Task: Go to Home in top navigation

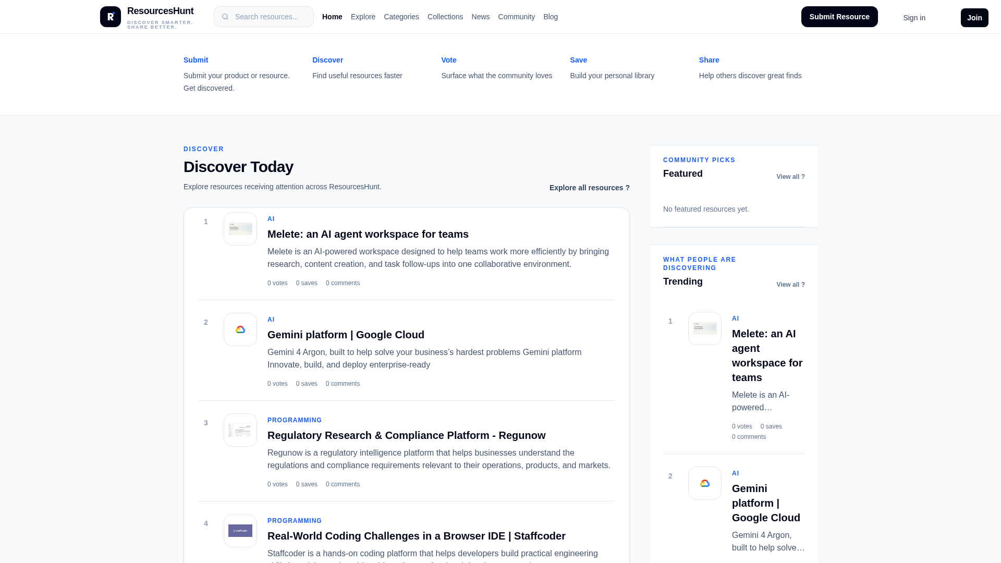Action: [332, 17]
